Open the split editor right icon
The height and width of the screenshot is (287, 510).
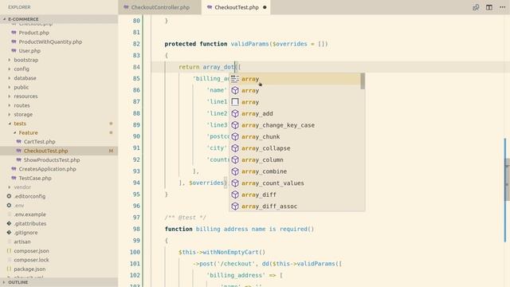click(x=488, y=7)
